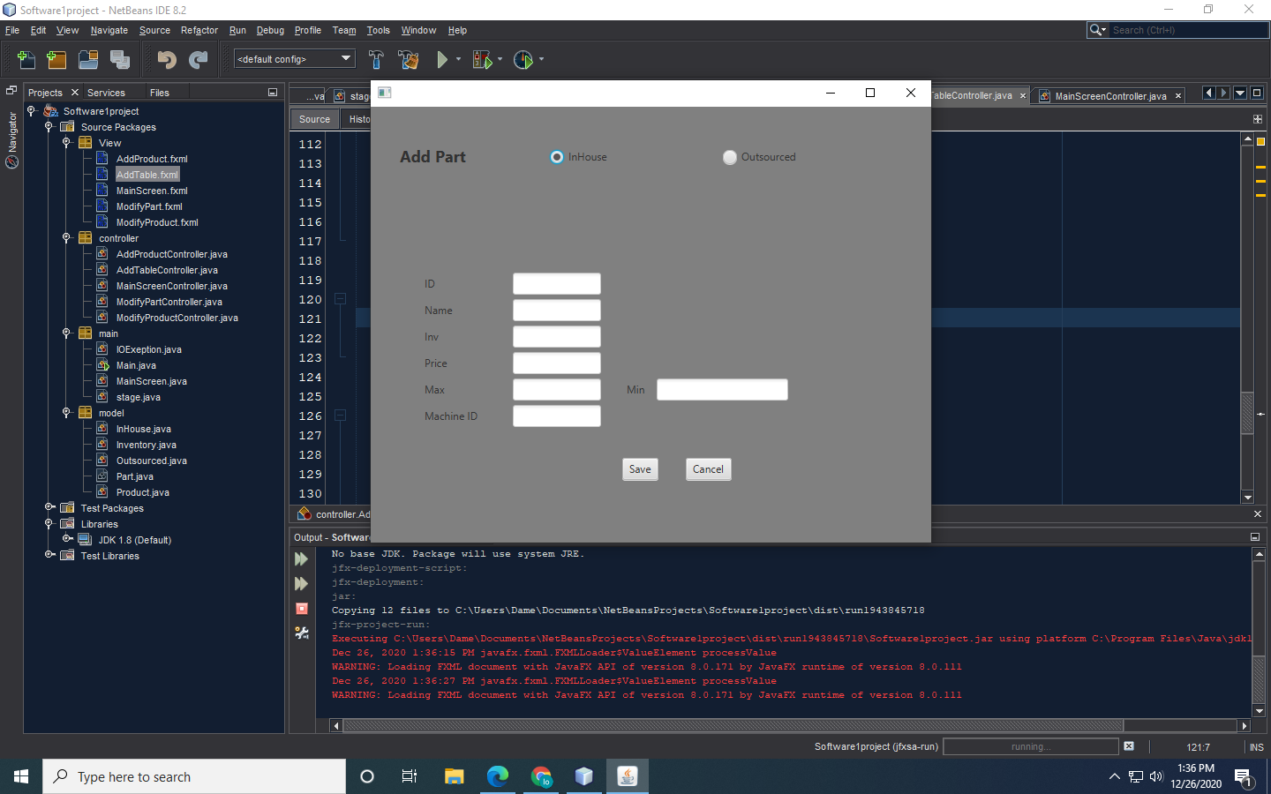Click the horizontal scrollbar in the Output panel
Image resolution: width=1271 pixels, height=794 pixels.
[777, 725]
